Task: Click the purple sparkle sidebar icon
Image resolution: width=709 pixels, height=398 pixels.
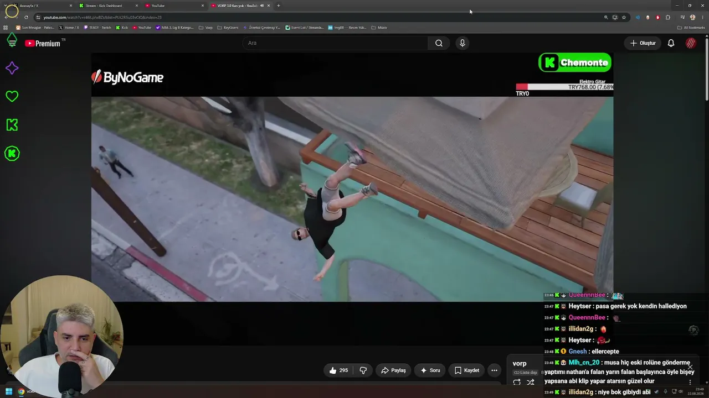Action: [12, 68]
